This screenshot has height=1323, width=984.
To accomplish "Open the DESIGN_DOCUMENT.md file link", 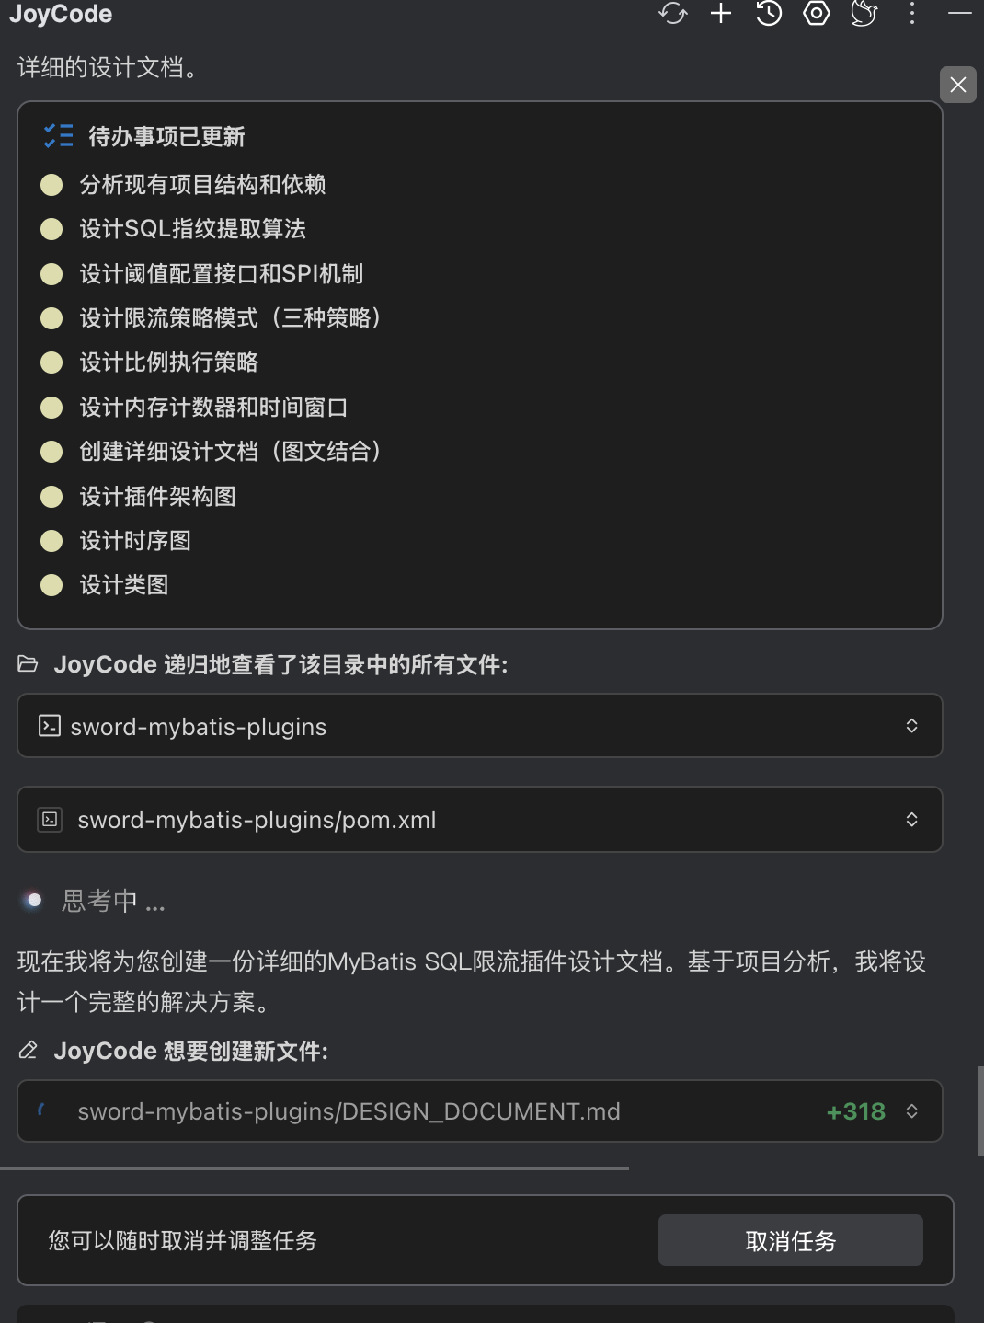I will pos(349,1111).
